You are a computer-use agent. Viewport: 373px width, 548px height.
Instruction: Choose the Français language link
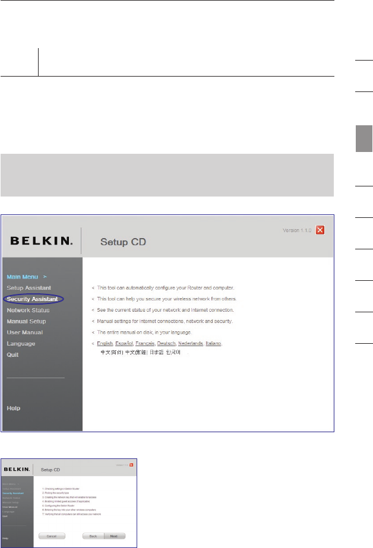tap(145, 343)
